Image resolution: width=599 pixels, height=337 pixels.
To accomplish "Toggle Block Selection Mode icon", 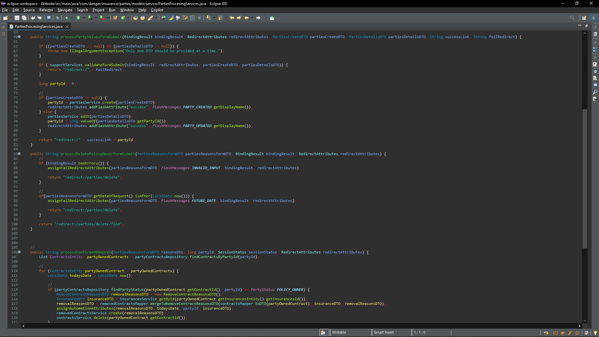I will point(192,18).
